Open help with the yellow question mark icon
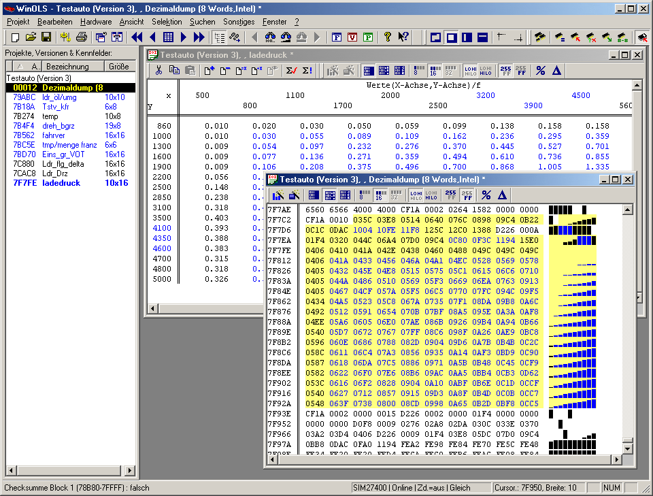The width and height of the screenshot is (653, 496). (x=387, y=37)
